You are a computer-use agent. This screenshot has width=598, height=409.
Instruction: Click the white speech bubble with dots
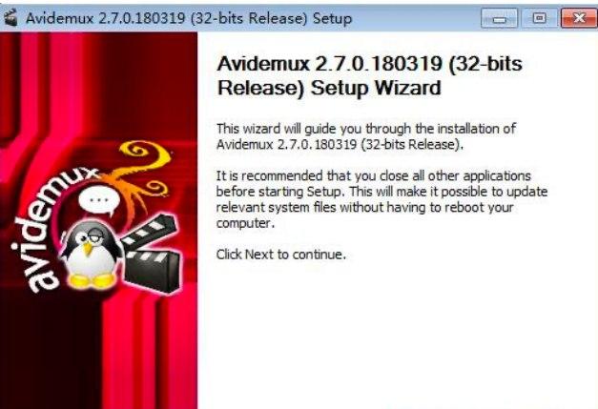coord(99,201)
